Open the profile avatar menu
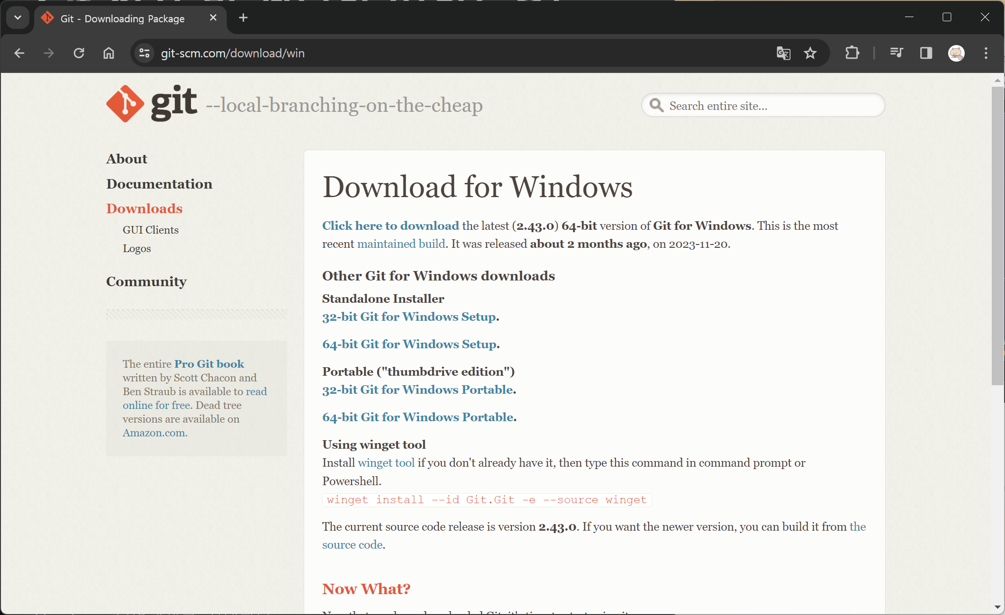1005x615 pixels. coord(956,53)
